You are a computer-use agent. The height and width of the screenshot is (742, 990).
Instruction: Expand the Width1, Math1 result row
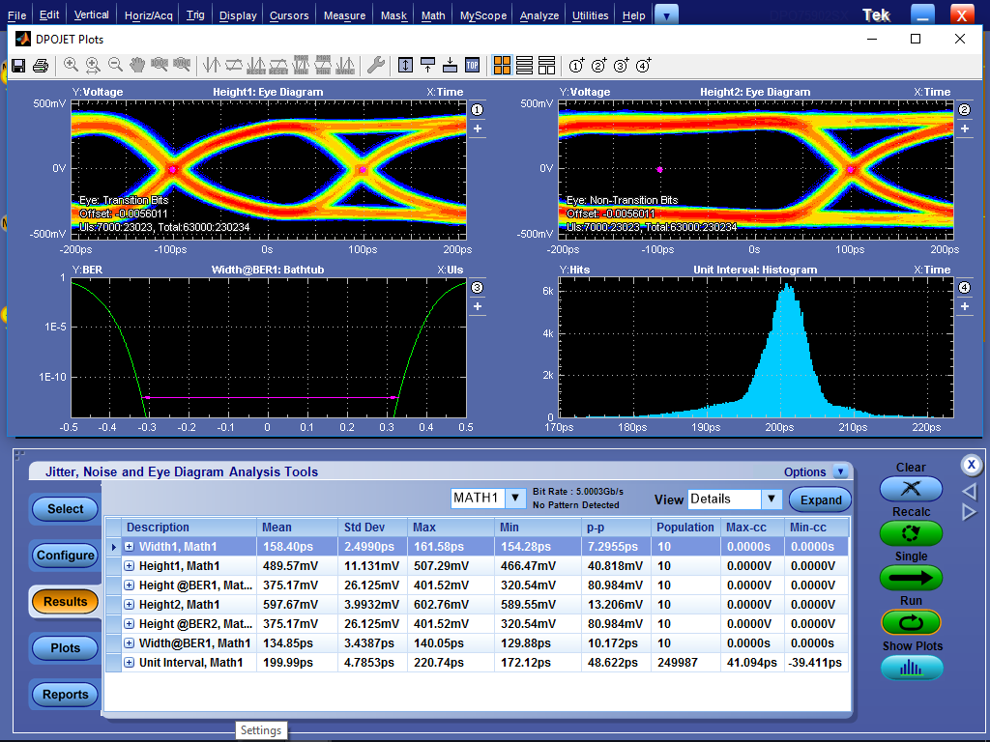click(x=129, y=547)
